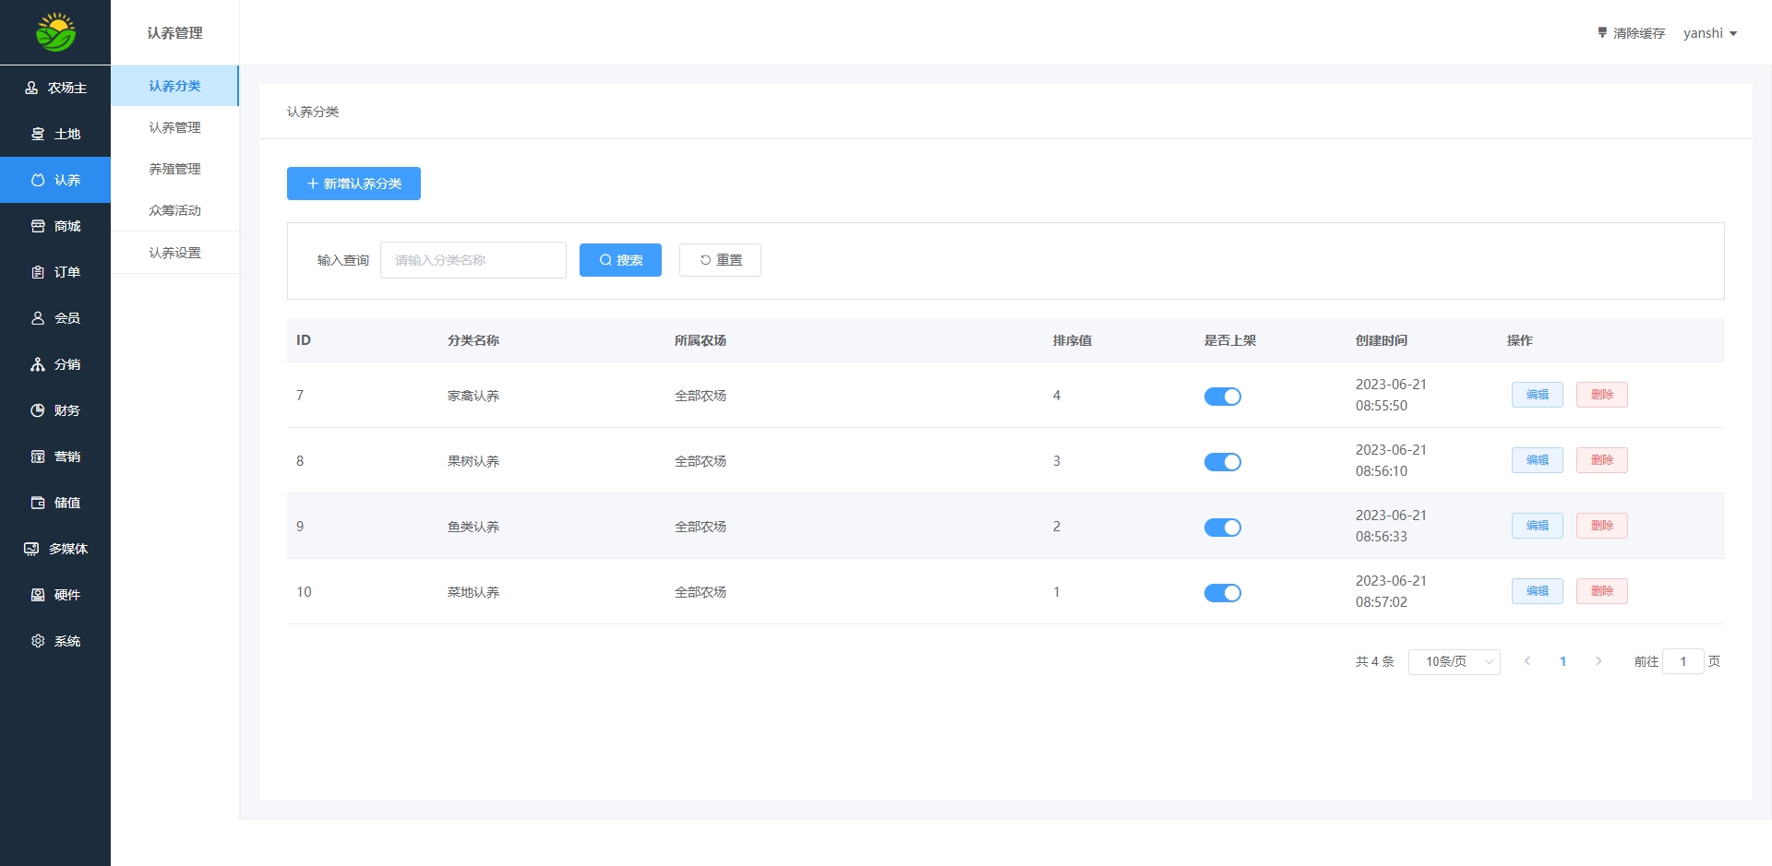Open the 订单 orders icon
Screen dimensions: 1772x866
(x=38, y=272)
